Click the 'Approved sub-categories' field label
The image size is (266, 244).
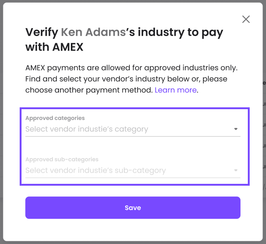point(62,159)
